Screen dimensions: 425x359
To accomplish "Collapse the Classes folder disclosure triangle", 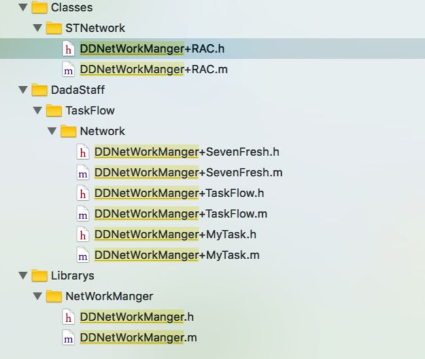I will (x=23, y=7).
